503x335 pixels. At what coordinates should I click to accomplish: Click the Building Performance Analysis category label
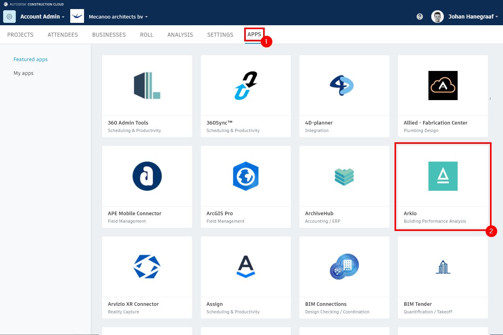click(x=435, y=221)
